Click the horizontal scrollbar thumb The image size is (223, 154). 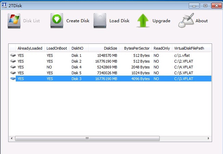87,139
